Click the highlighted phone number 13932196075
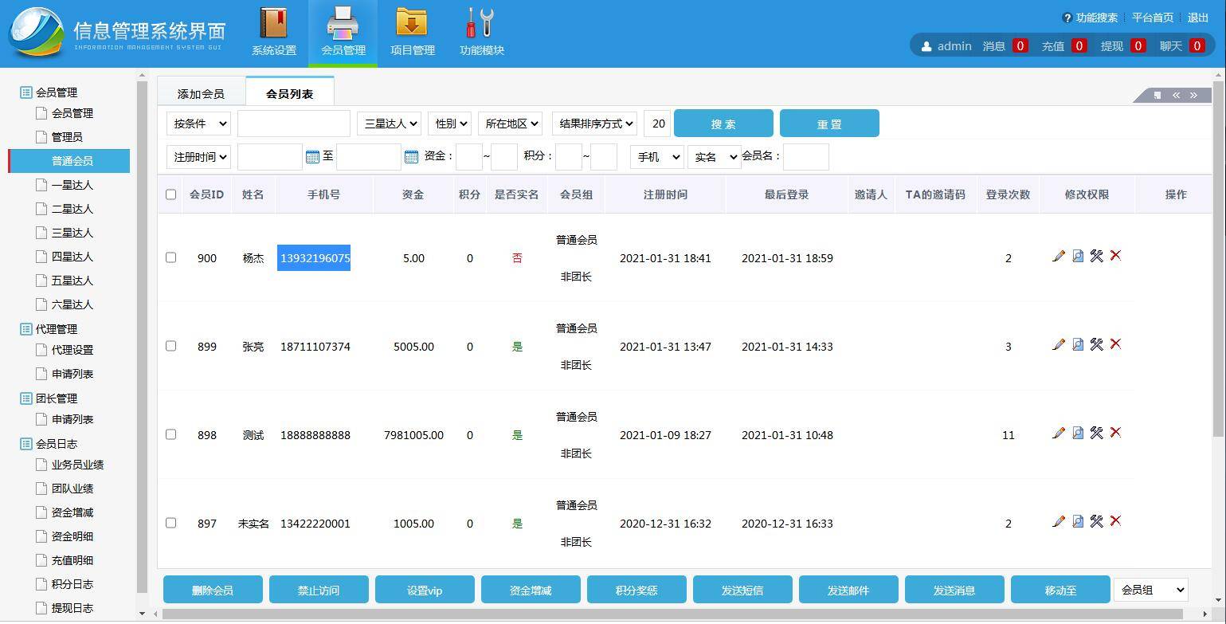This screenshot has width=1226, height=624. 313,257
